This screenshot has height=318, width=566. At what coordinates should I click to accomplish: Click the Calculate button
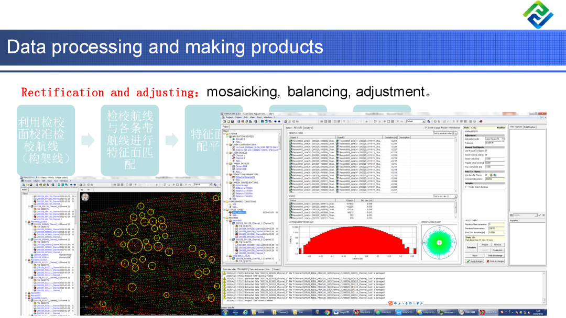[472, 247]
